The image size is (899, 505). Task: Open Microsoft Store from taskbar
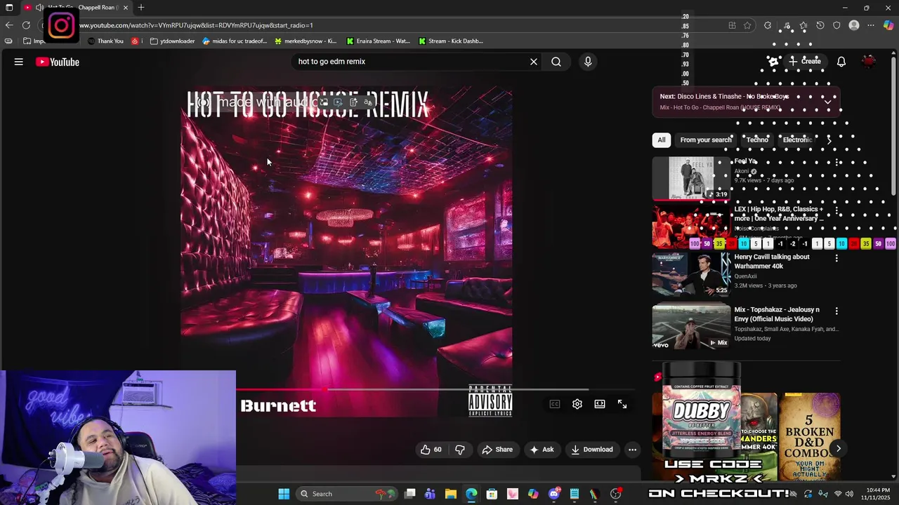click(x=492, y=494)
